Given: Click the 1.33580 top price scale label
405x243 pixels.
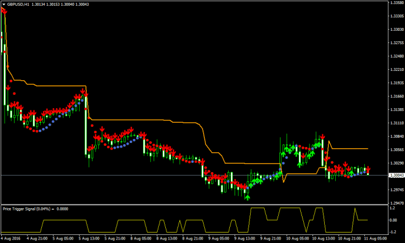Looking at the screenshot, I should point(395,2).
